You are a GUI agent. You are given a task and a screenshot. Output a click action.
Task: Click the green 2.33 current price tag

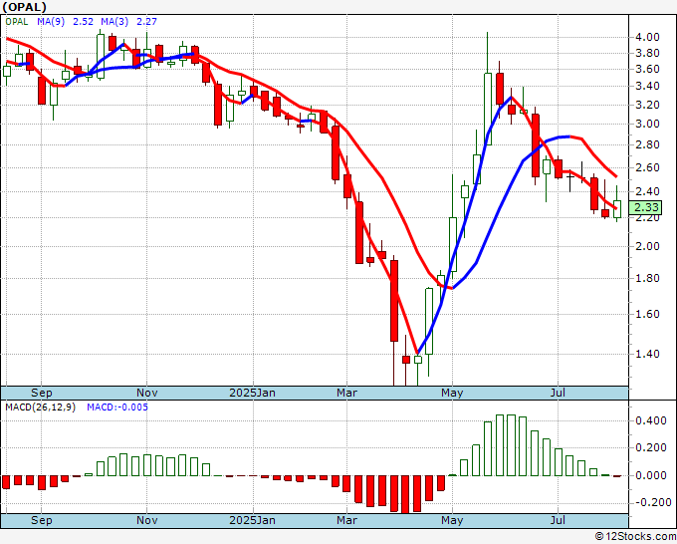[646, 208]
